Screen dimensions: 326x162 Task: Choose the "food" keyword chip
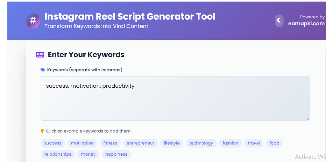tap(274, 143)
